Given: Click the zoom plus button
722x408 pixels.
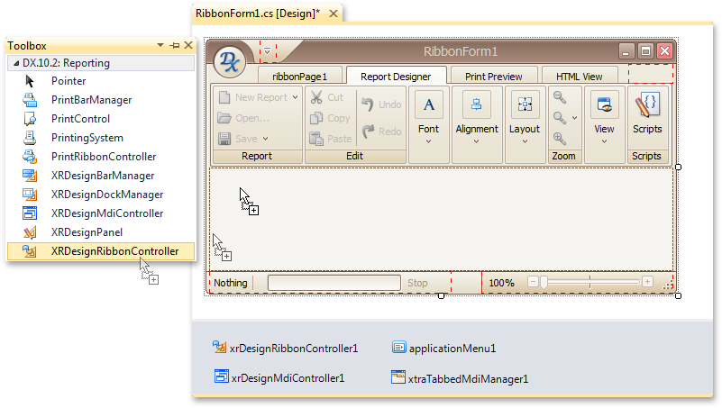Looking at the screenshot, I should click(647, 282).
